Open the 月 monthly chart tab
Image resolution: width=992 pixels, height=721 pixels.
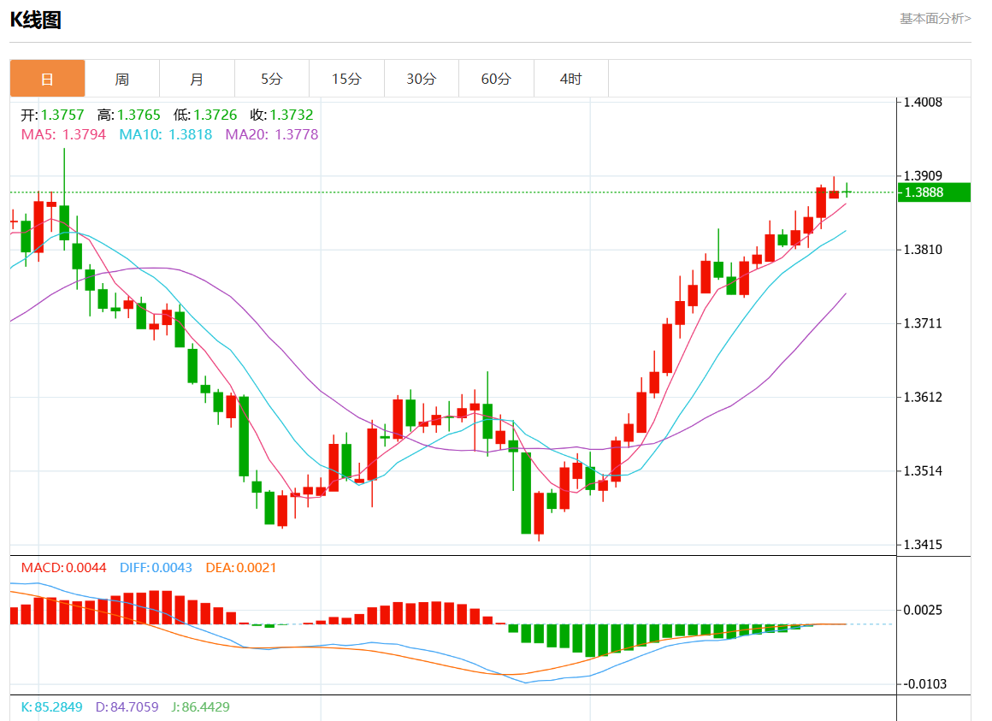click(x=197, y=79)
